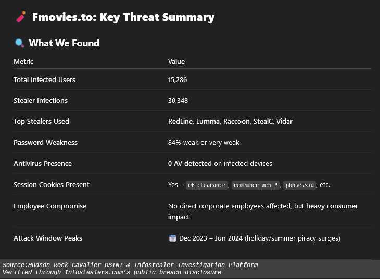Click the calendar icon before Dec 2023
Viewport: 380px width, 279px height.
click(172, 238)
